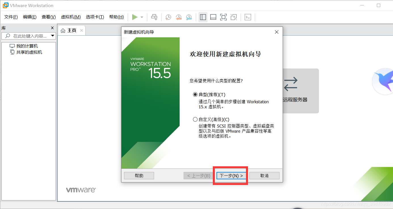Click the home icon on 主页 tab
Viewport: 393px width, 209px height.
[x=63, y=30]
